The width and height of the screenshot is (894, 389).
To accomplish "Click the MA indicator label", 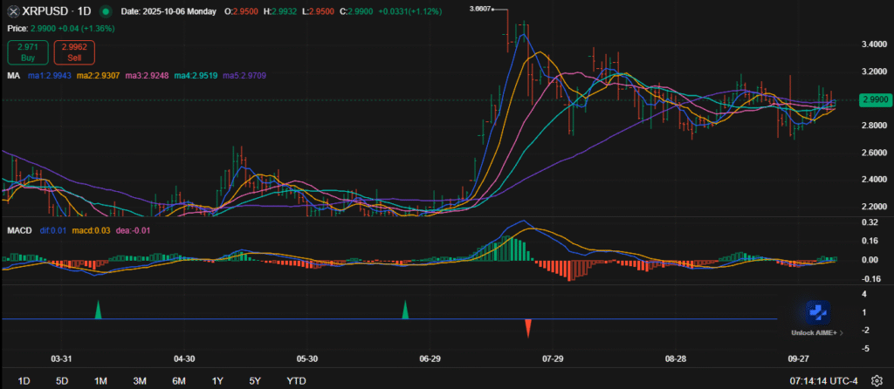I will [x=13, y=76].
